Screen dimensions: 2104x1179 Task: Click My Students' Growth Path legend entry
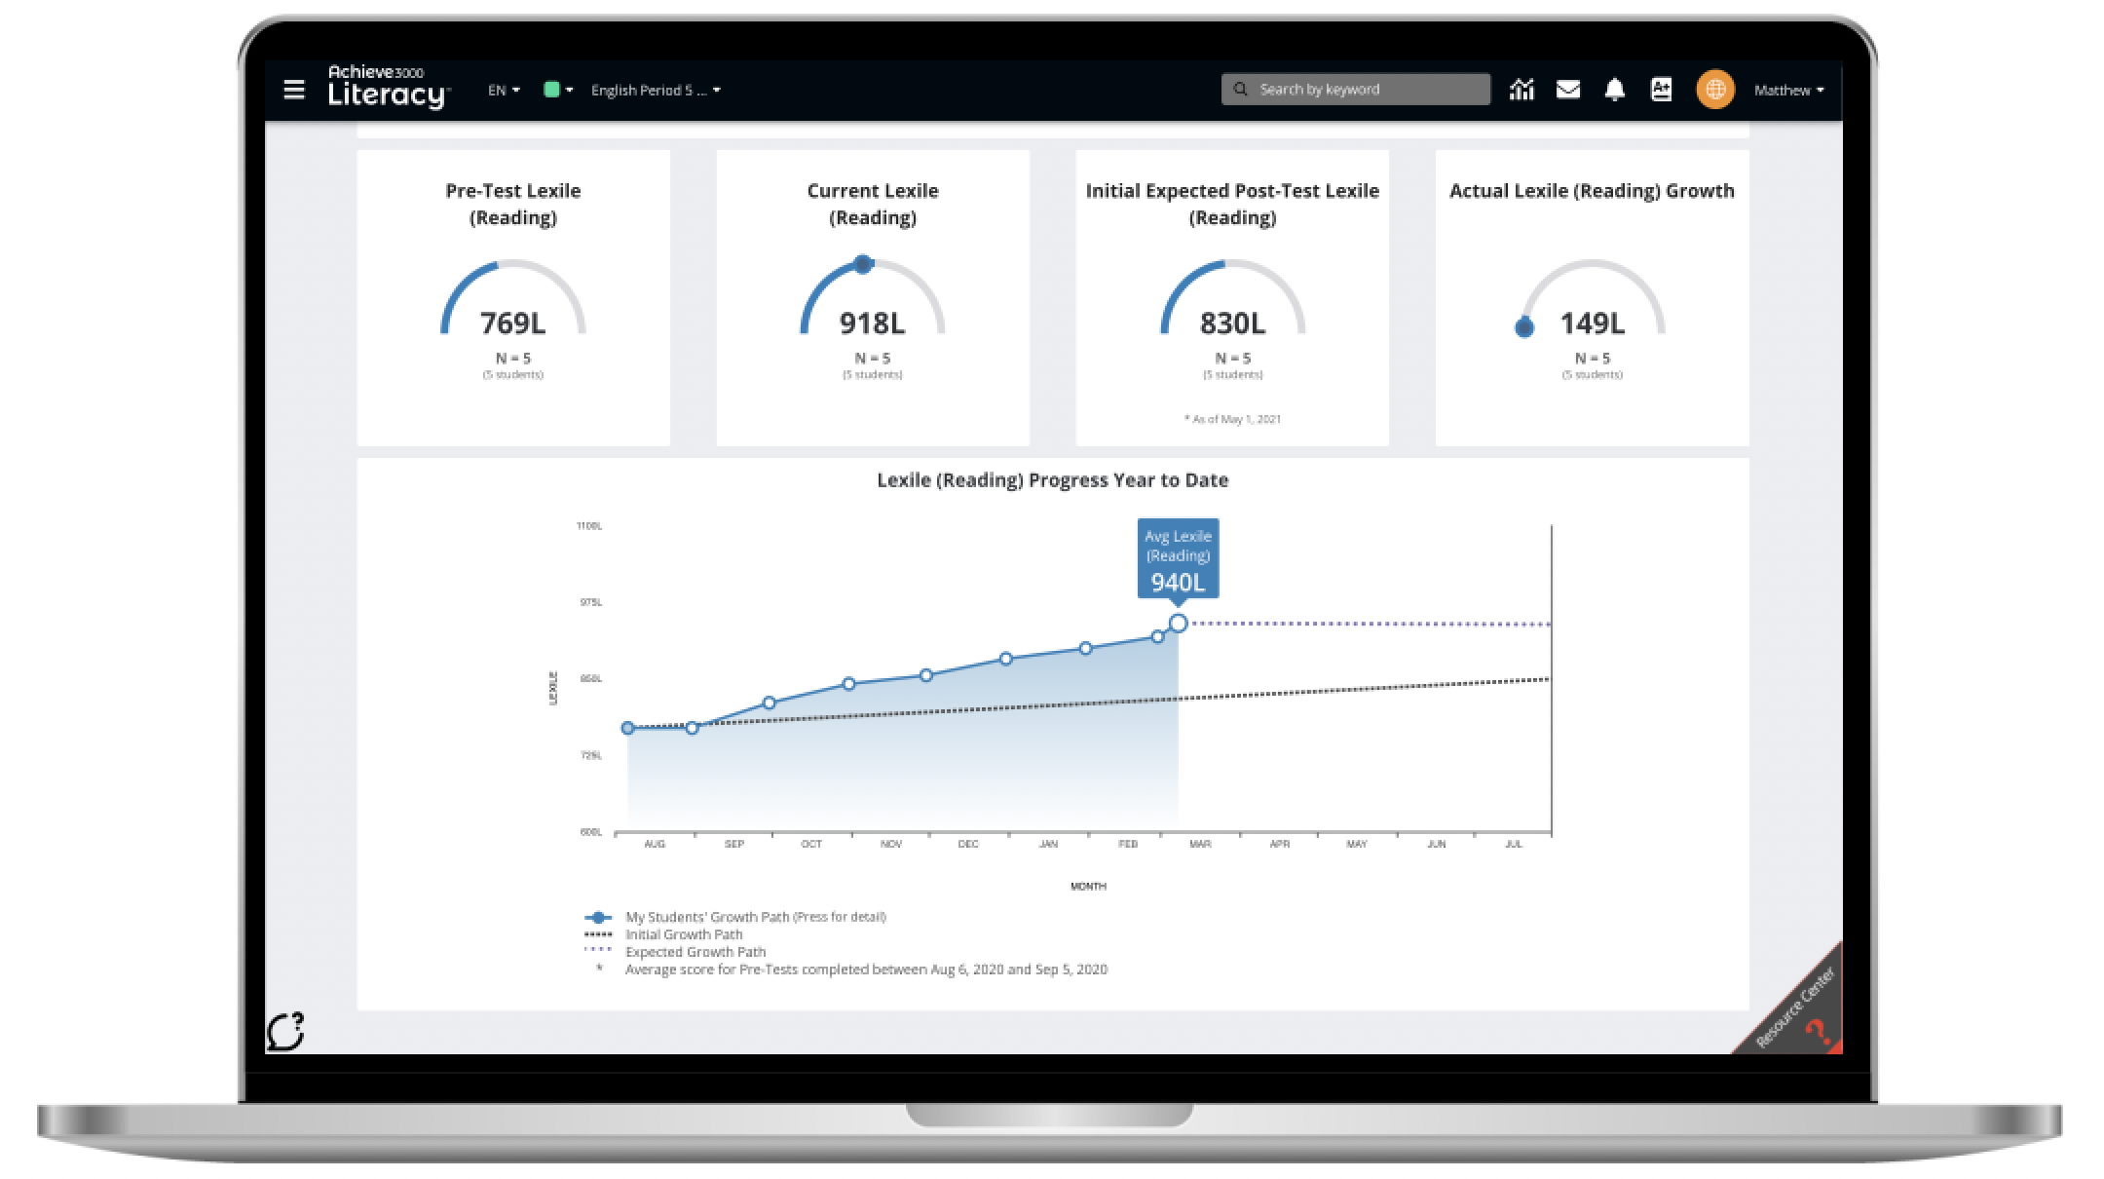point(734,917)
